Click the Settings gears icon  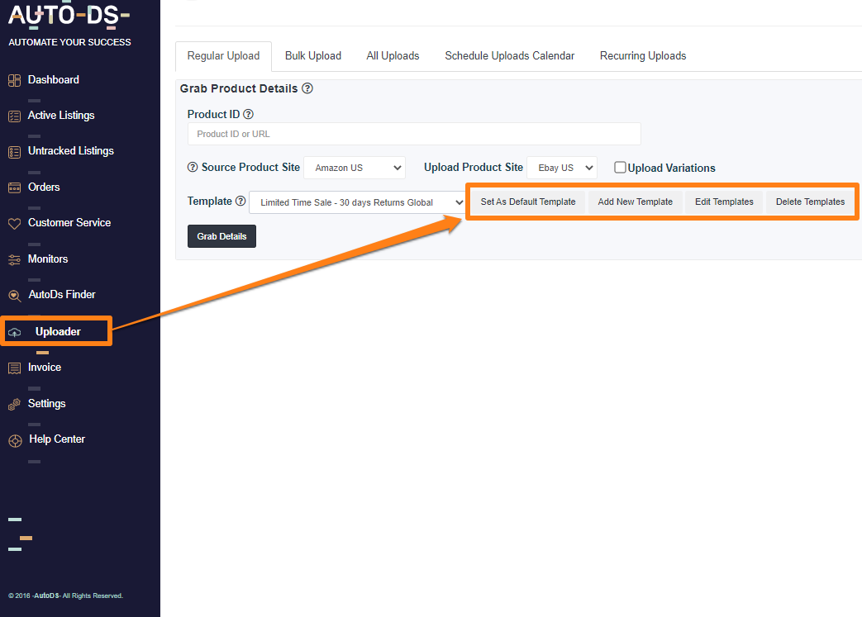pyautogui.click(x=14, y=405)
